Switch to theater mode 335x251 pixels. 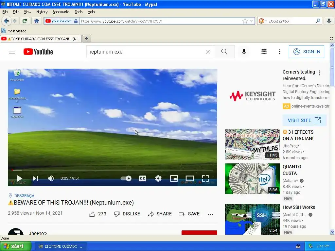click(190, 178)
